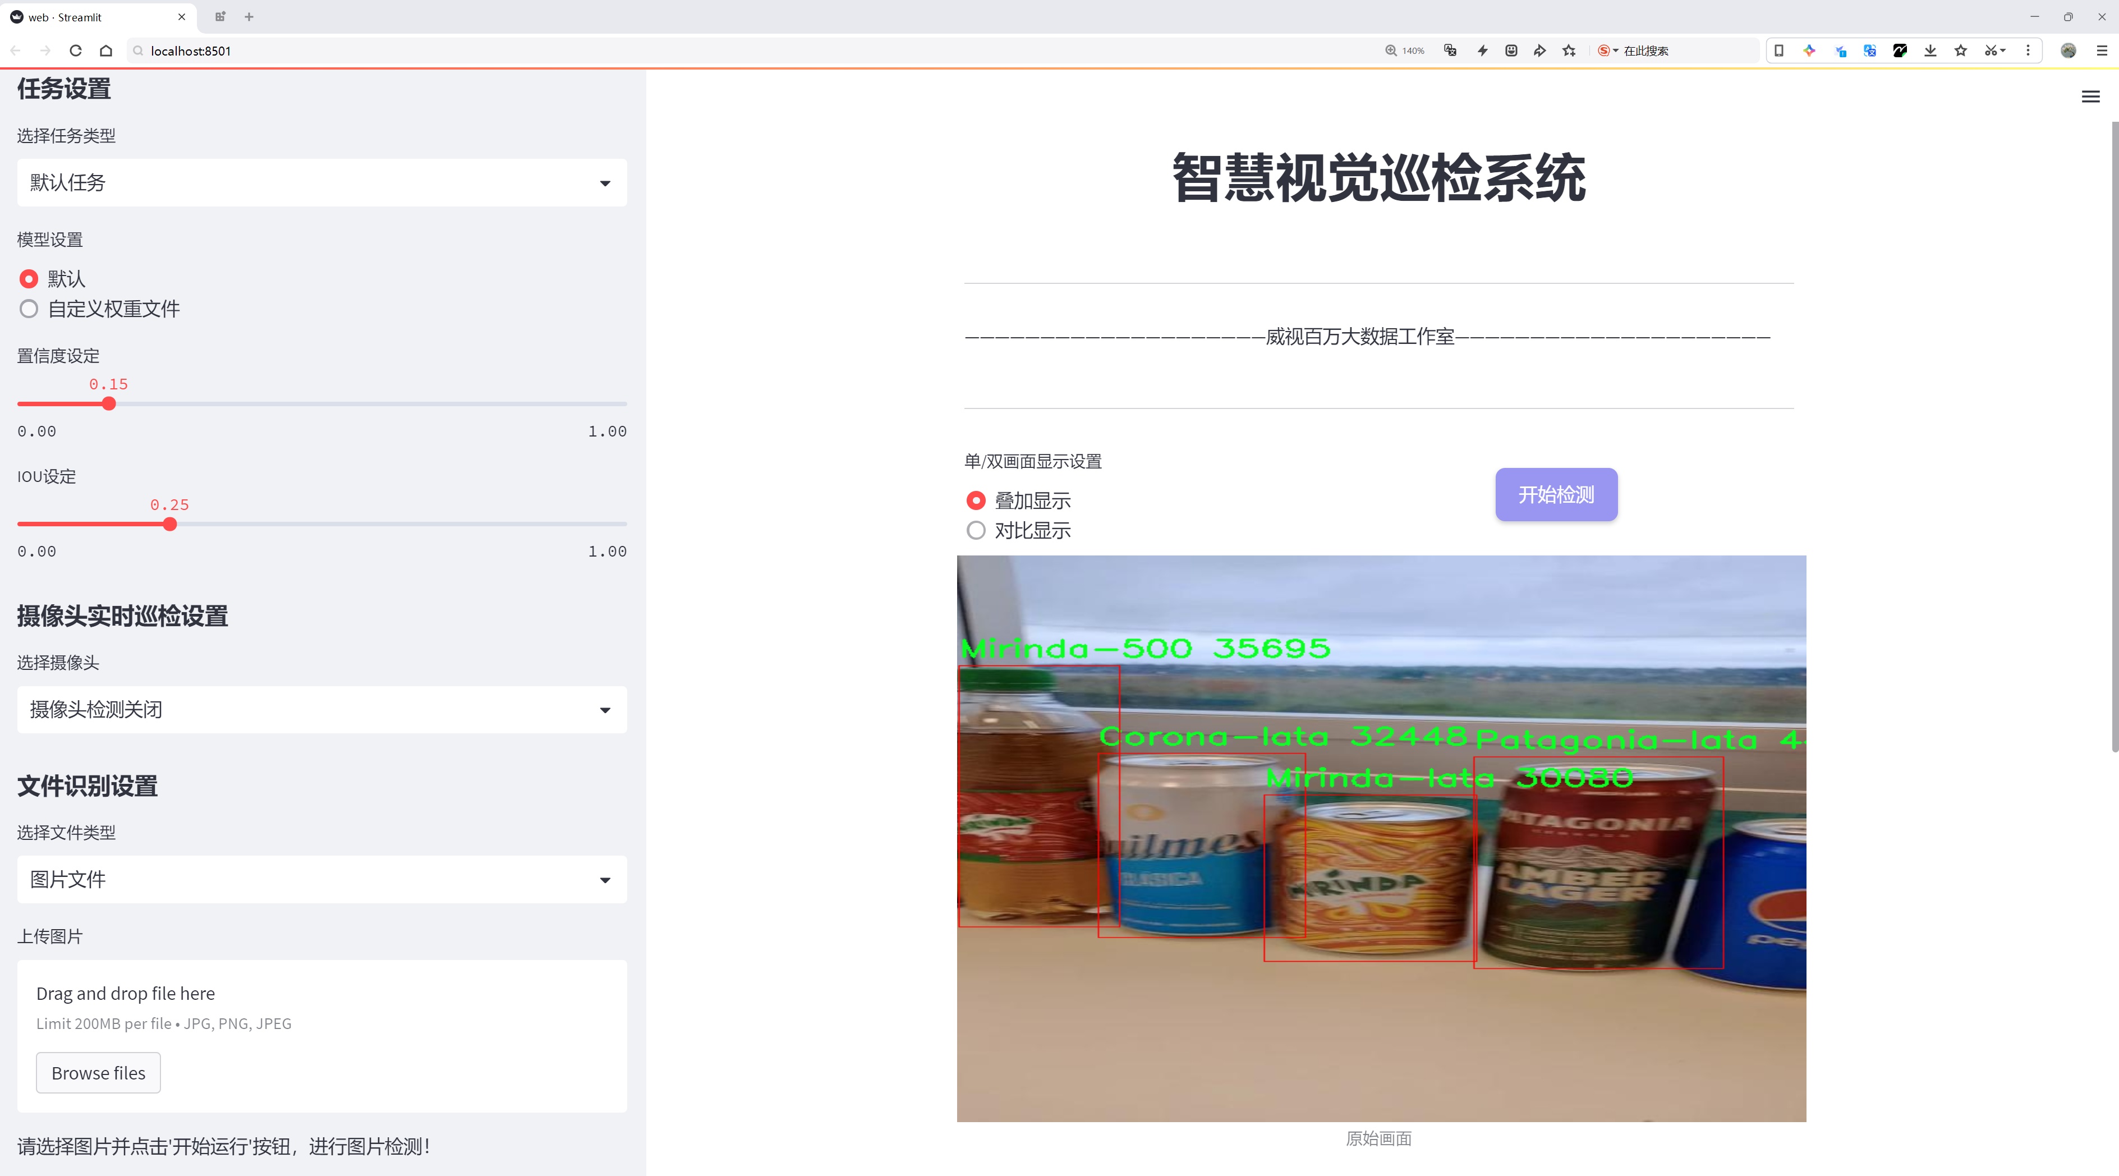Click the IOU slider handle at 0.25

(x=169, y=525)
